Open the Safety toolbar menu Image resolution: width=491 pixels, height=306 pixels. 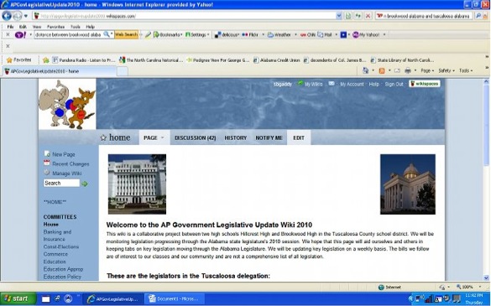click(446, 70)
